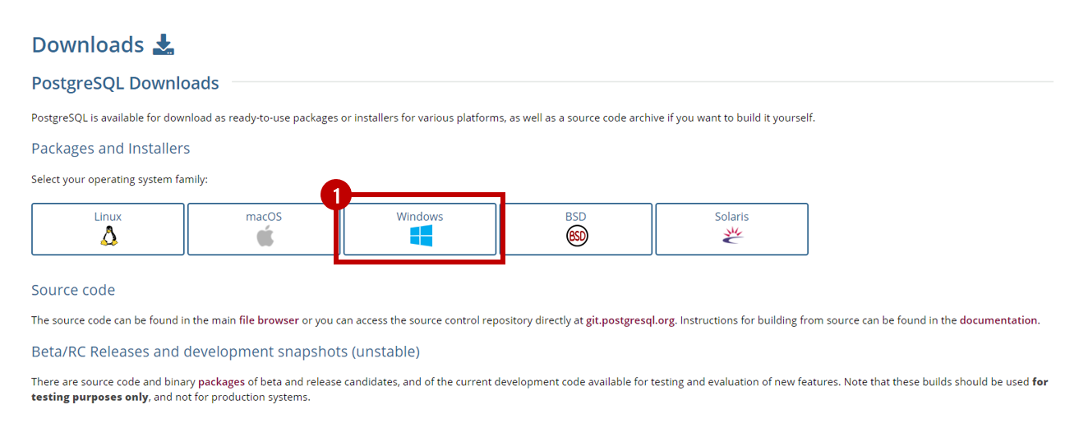Click the "Beta/RC Releases" heading
1079x423 pixels.
click(225, 352)
